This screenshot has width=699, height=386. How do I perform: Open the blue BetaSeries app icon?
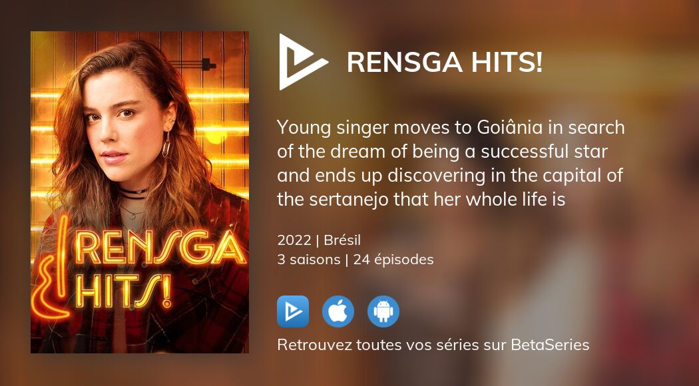pyautogui.click(x=293, y=311)
